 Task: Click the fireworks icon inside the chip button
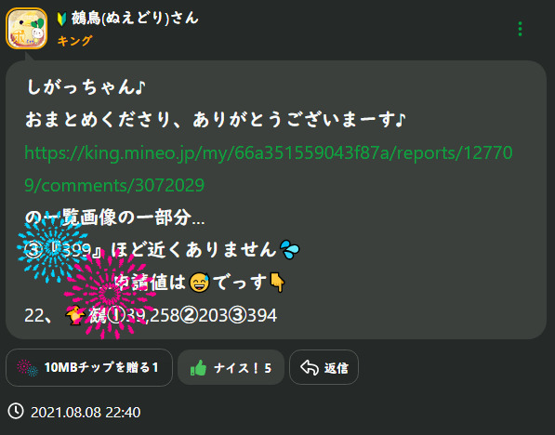27,368
